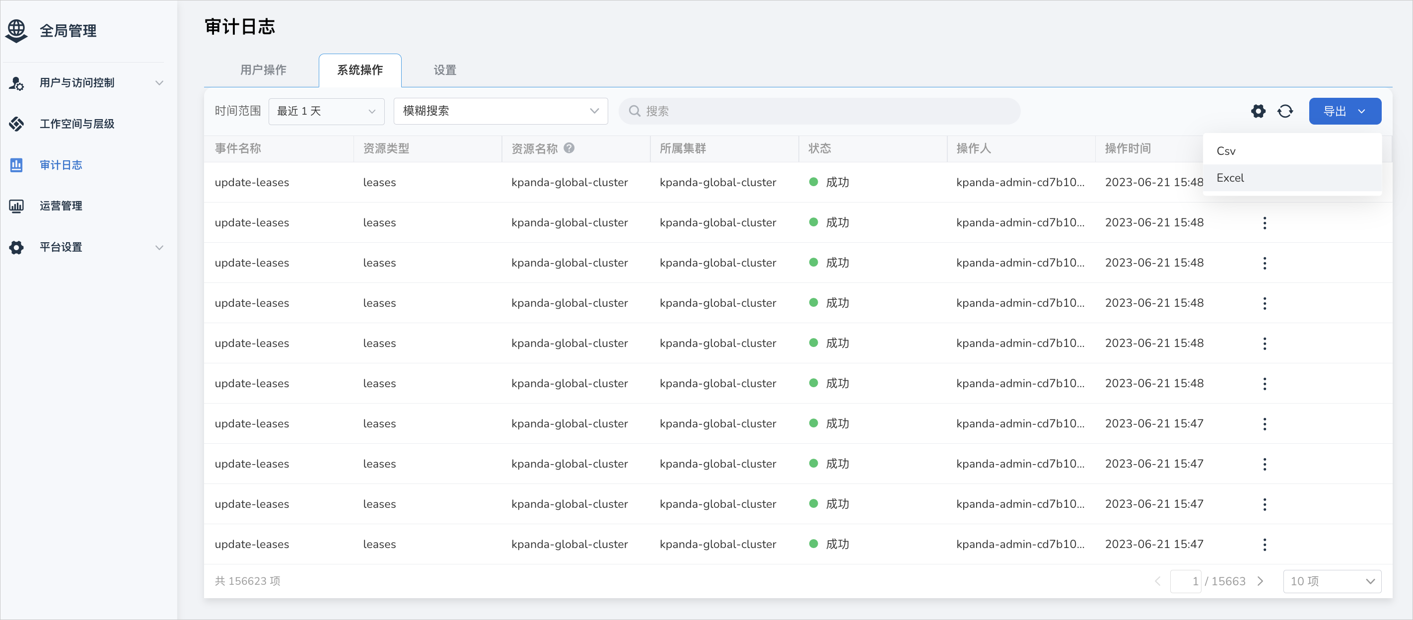Expand 用户与访问控制 chevron
1413x620 pixels.
pos(159,83)
